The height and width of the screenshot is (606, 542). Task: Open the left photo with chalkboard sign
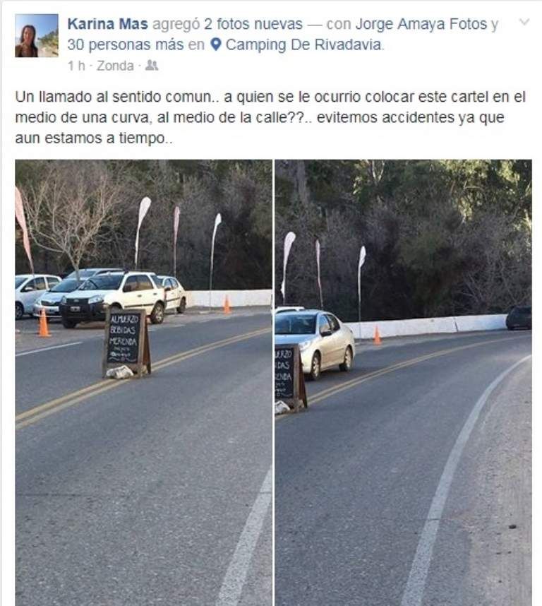tap(143, 383)
